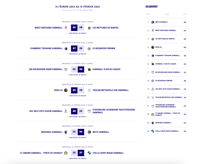Click Paris 92 logo in match row

(66, 90)
